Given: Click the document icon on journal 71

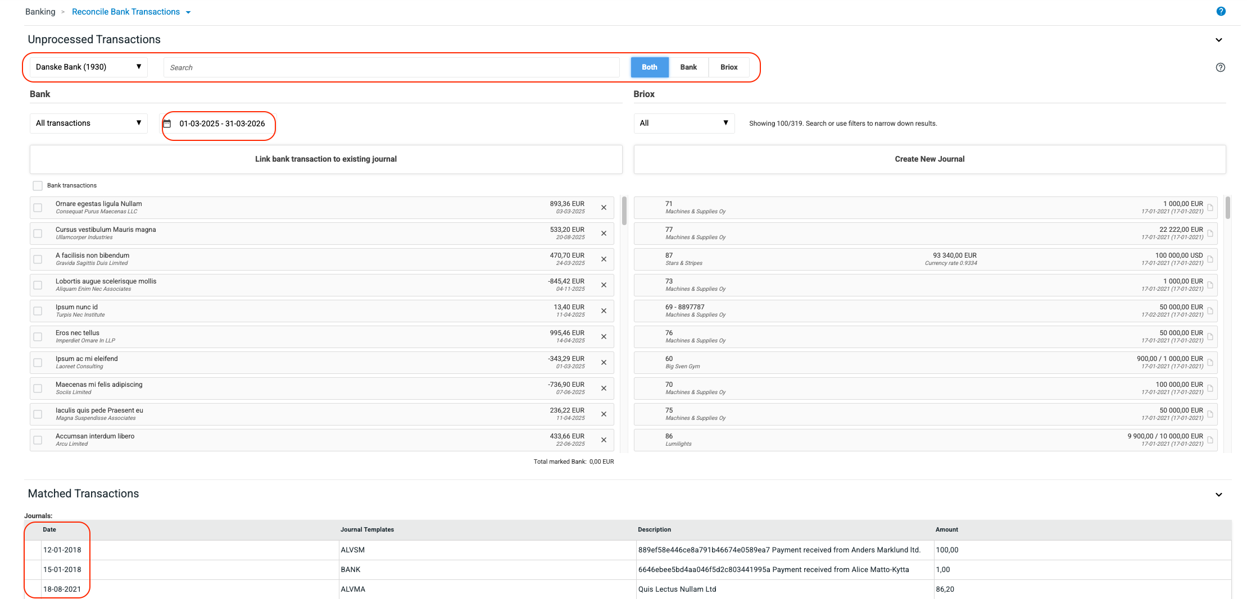Looking at the screenshot, I should point(1210,208).
